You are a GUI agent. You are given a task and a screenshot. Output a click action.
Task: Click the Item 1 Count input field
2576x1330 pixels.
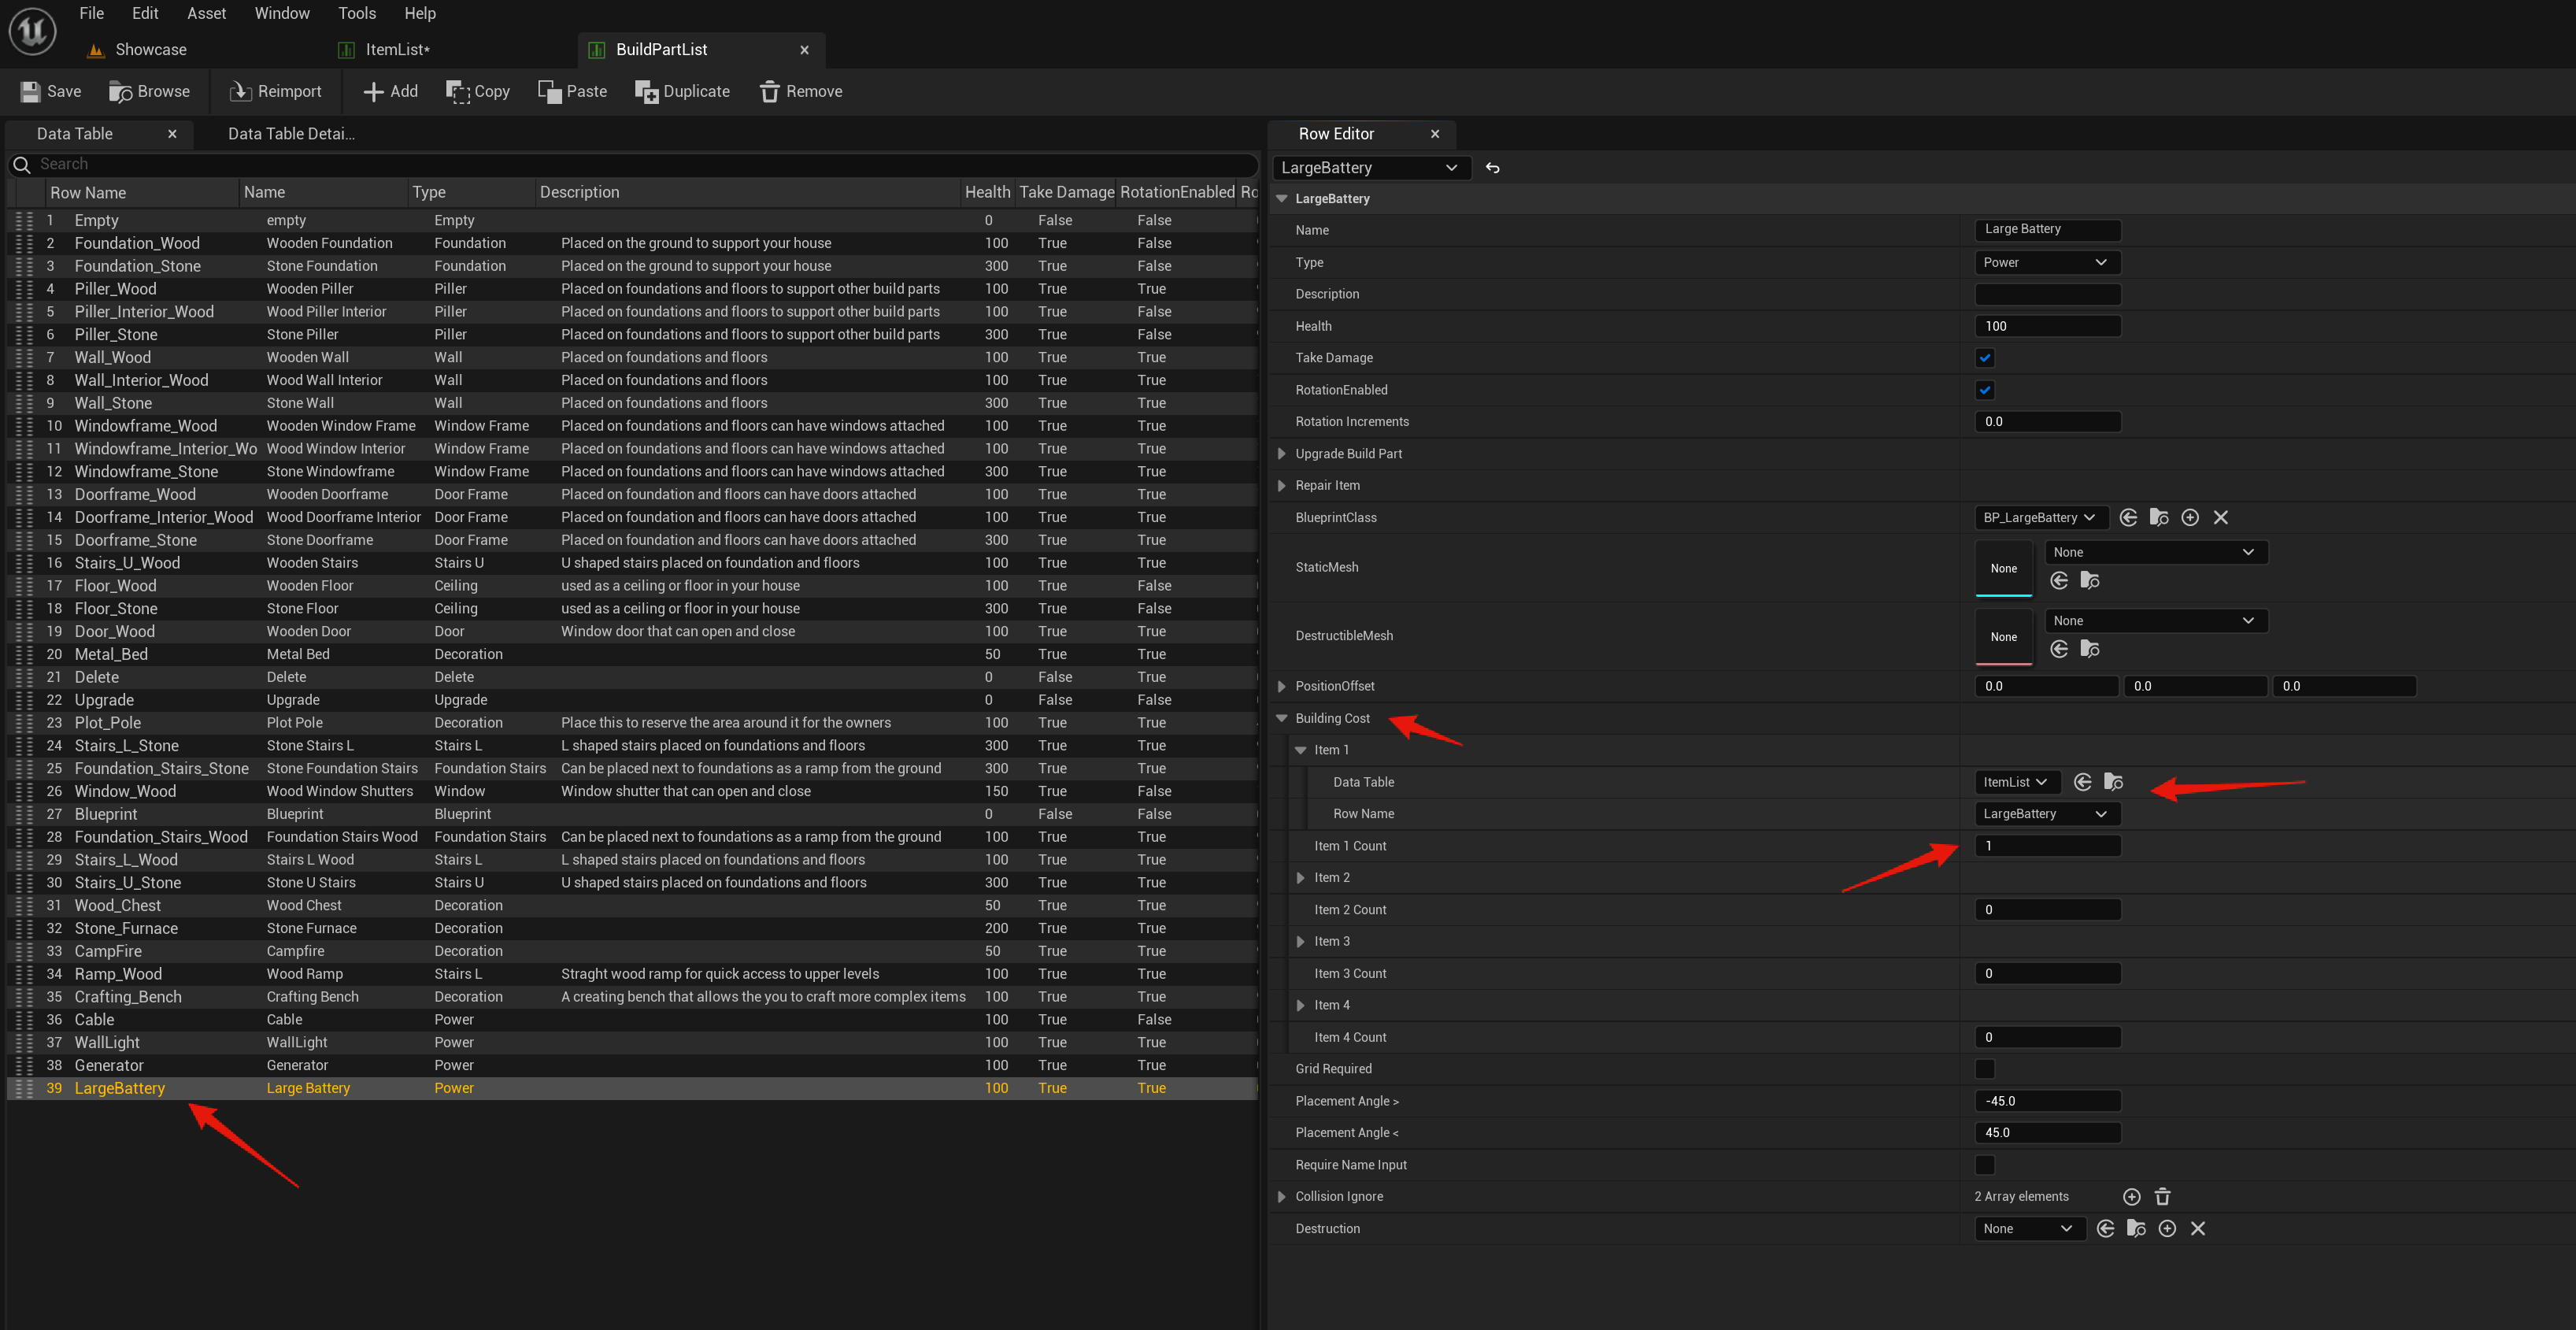click(2046, 846)
